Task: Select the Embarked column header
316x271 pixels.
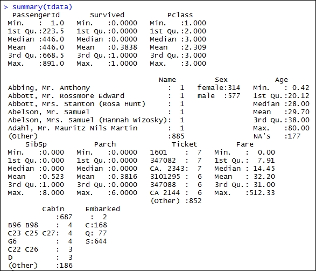Action: pos(103,209)
